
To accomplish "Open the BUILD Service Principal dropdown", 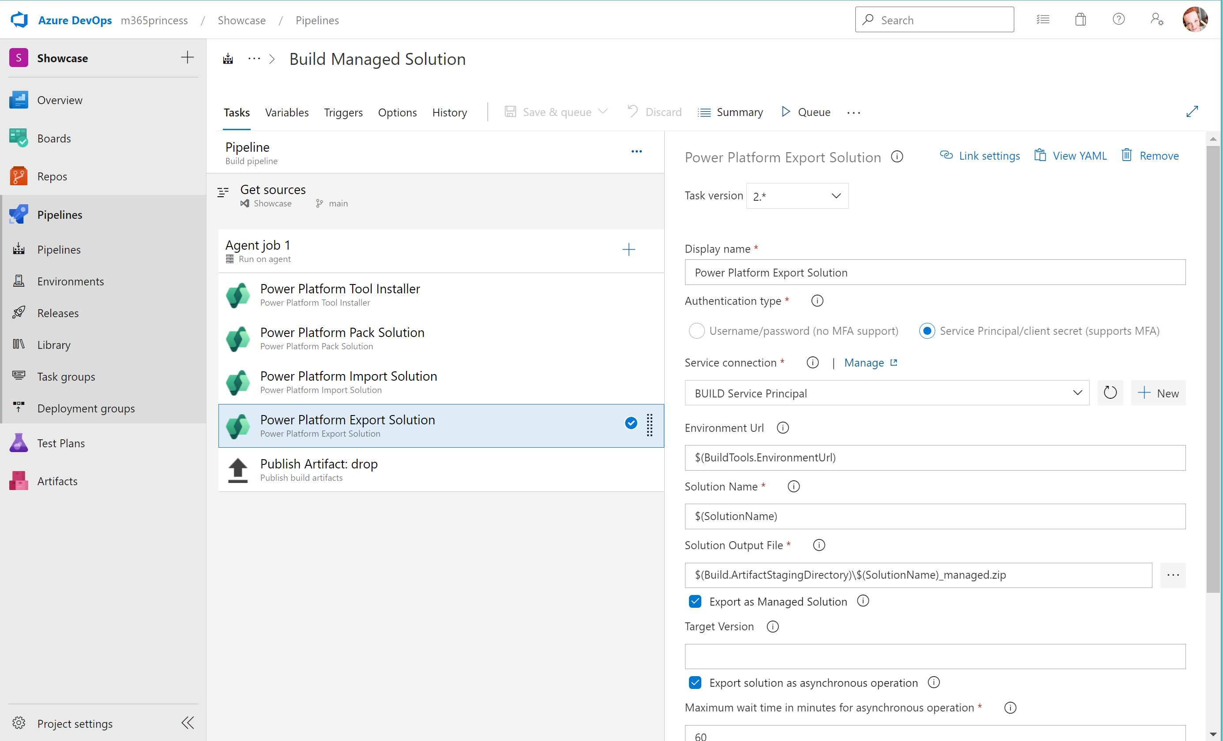I will pos(887,393).
